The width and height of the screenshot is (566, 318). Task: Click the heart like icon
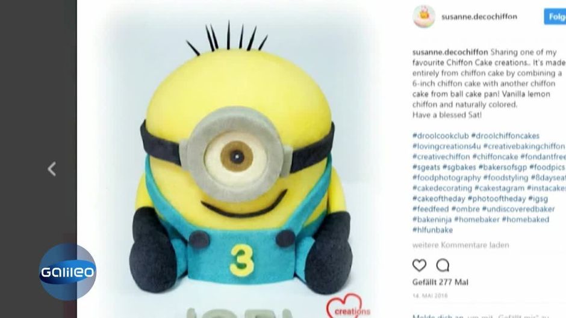coord(419,265)
